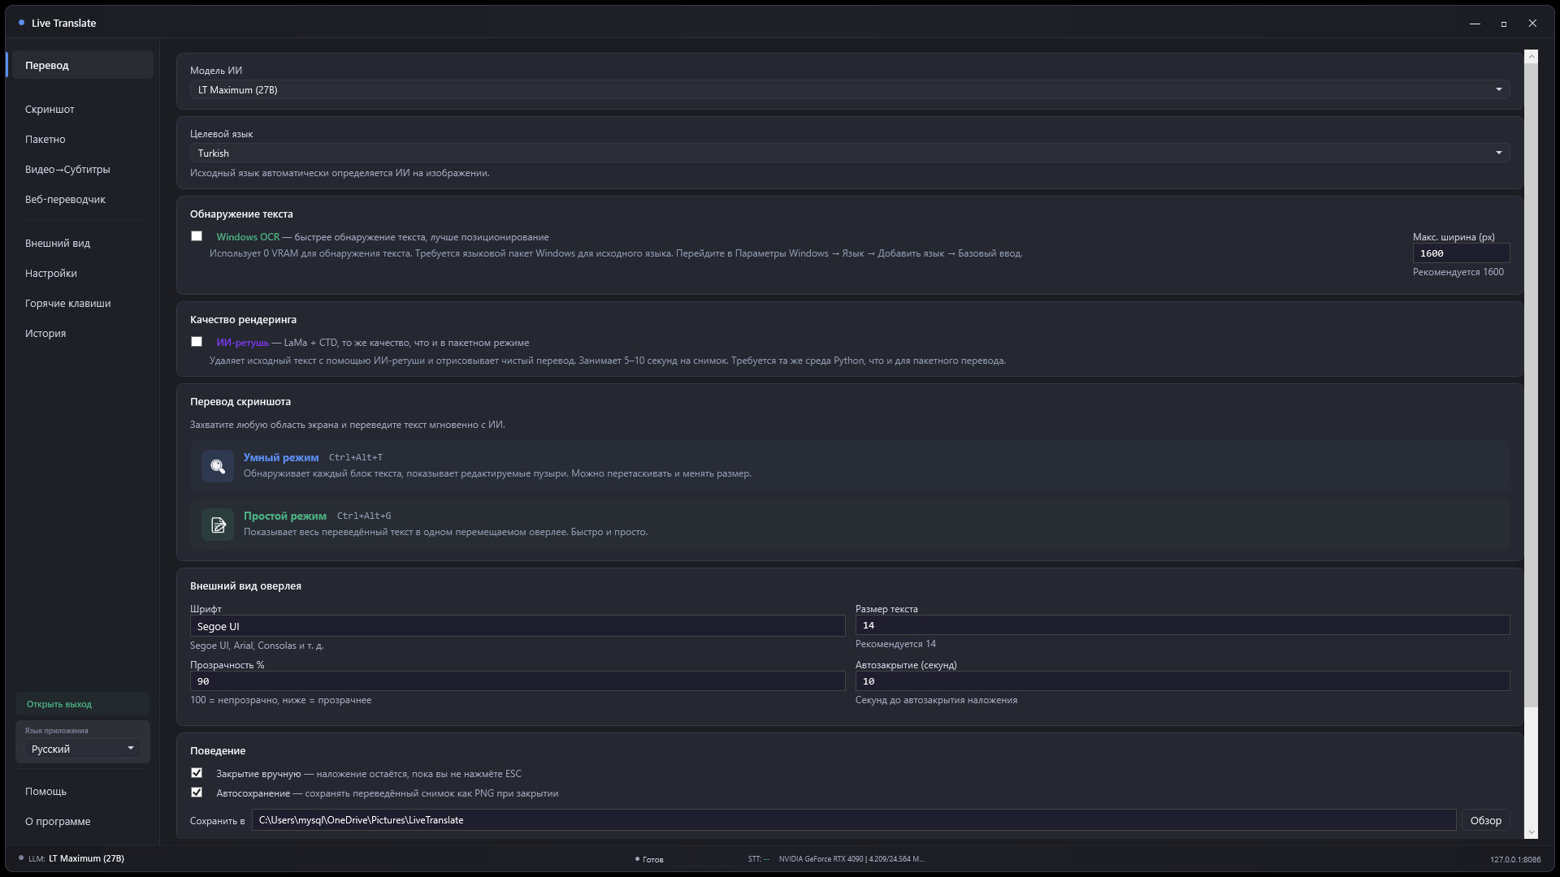
Task: Open Веб-переводчик section
Action: [x=82, y=199]
